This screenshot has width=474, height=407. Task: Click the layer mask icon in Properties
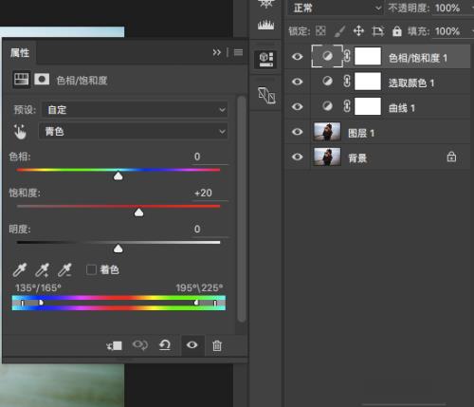42,79
